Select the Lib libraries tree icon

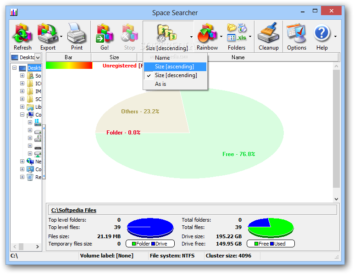[30, 107]
